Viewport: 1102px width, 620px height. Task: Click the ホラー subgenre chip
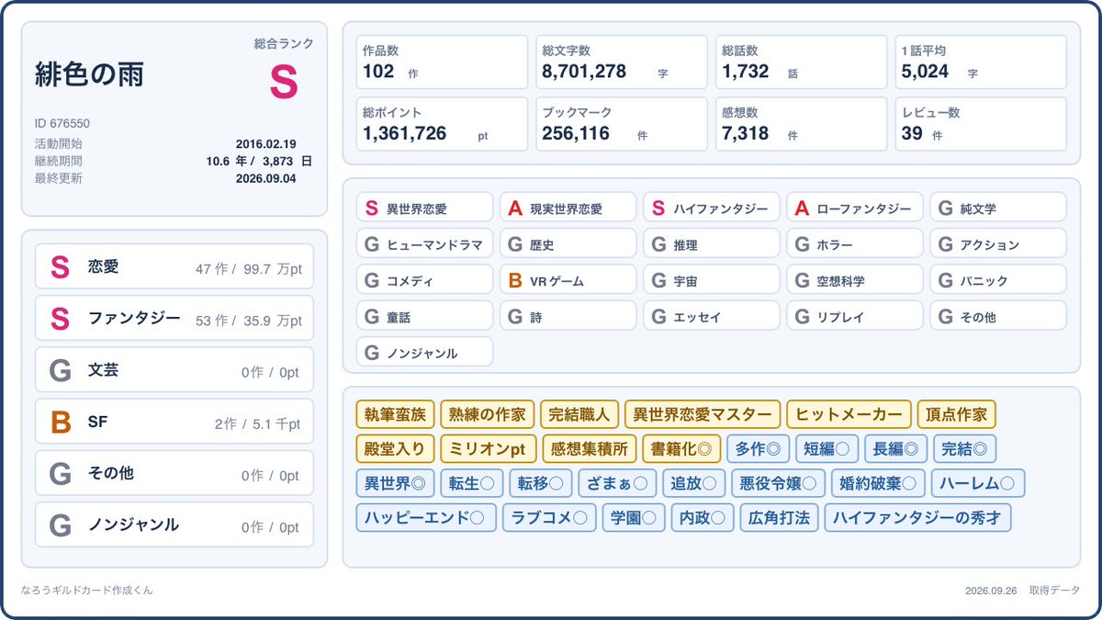point(855,243)
